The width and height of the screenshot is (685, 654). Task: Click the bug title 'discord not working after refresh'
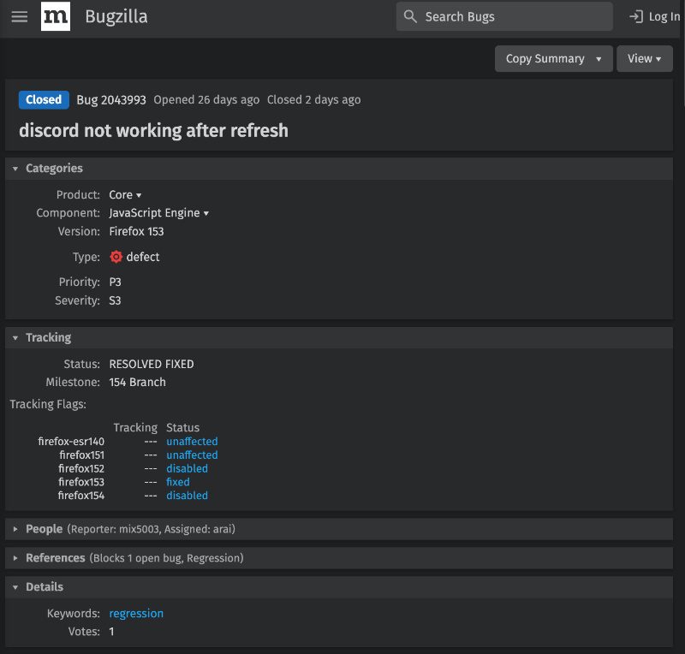(153, 130)
